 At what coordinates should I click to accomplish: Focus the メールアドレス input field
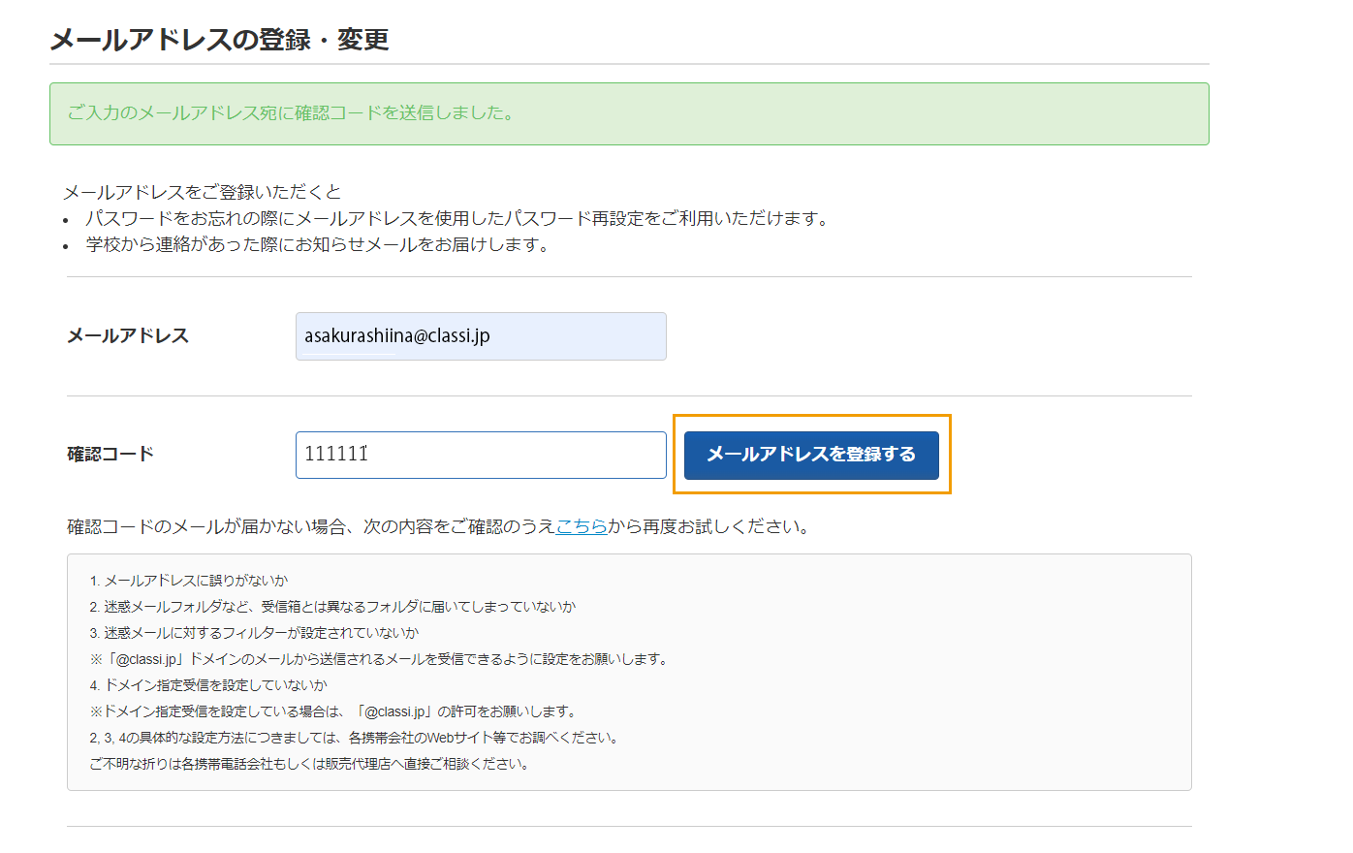(481, 336)
